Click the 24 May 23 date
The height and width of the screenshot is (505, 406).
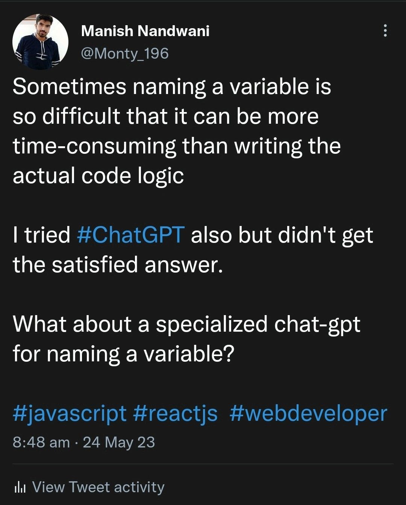point(119,442)
